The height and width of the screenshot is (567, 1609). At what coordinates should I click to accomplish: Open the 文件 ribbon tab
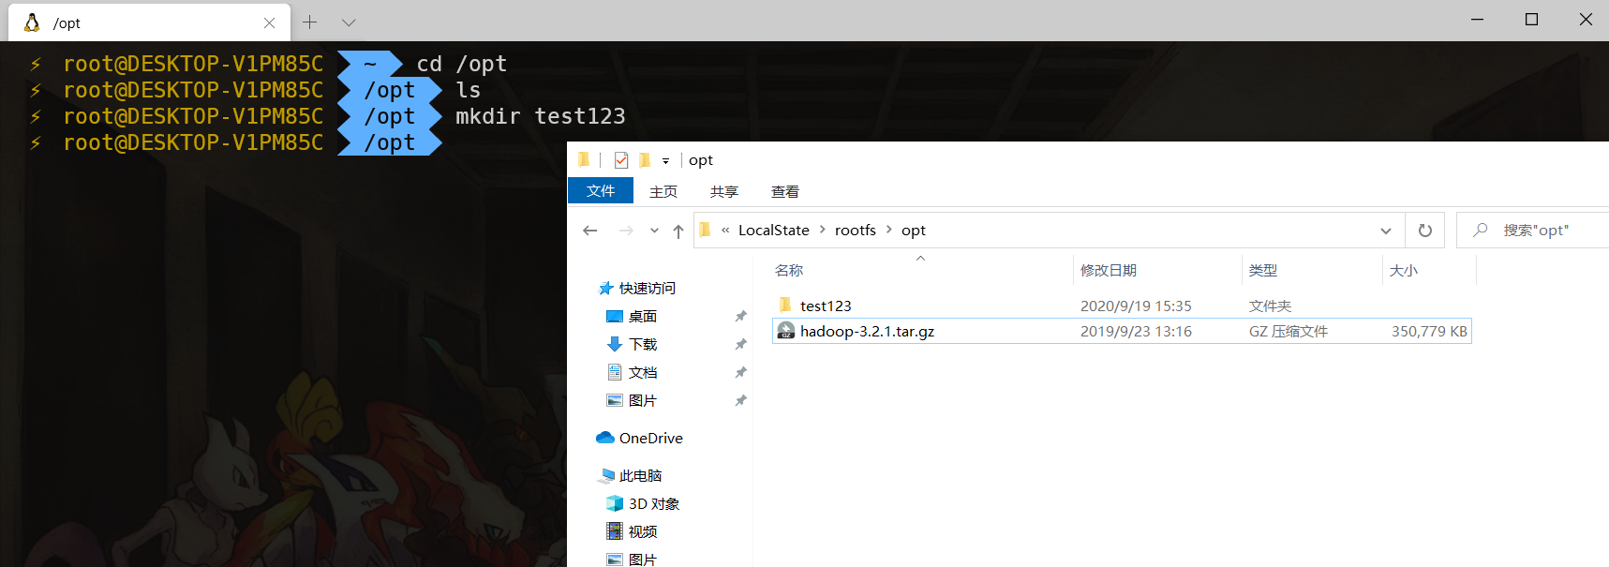coord(601,191)
